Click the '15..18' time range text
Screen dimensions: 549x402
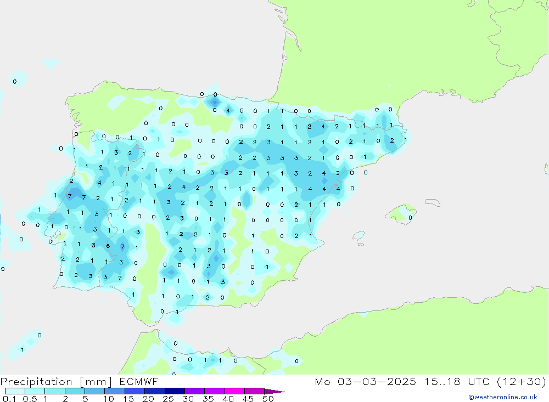tap(442, 381)
